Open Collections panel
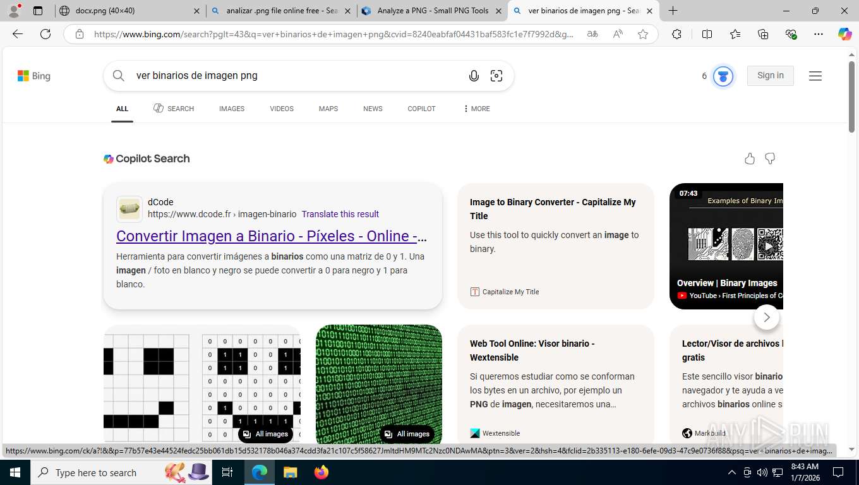This screenshot has height=485, width=859. tap(763, 34)
